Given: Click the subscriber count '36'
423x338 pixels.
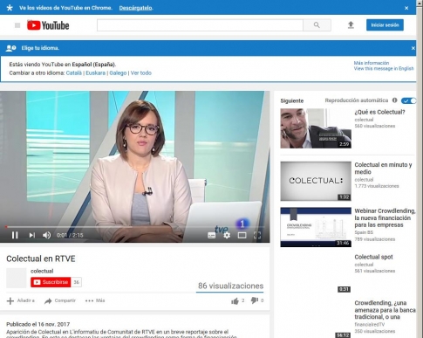Looking at the screenshot, I should pos(76,282).
